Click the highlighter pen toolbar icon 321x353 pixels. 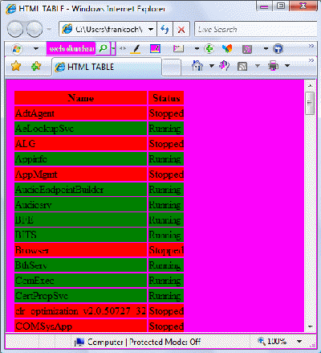(136, 49)
